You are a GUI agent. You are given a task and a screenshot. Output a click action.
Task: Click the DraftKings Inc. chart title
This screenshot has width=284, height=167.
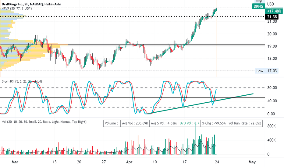coord(31,4)
